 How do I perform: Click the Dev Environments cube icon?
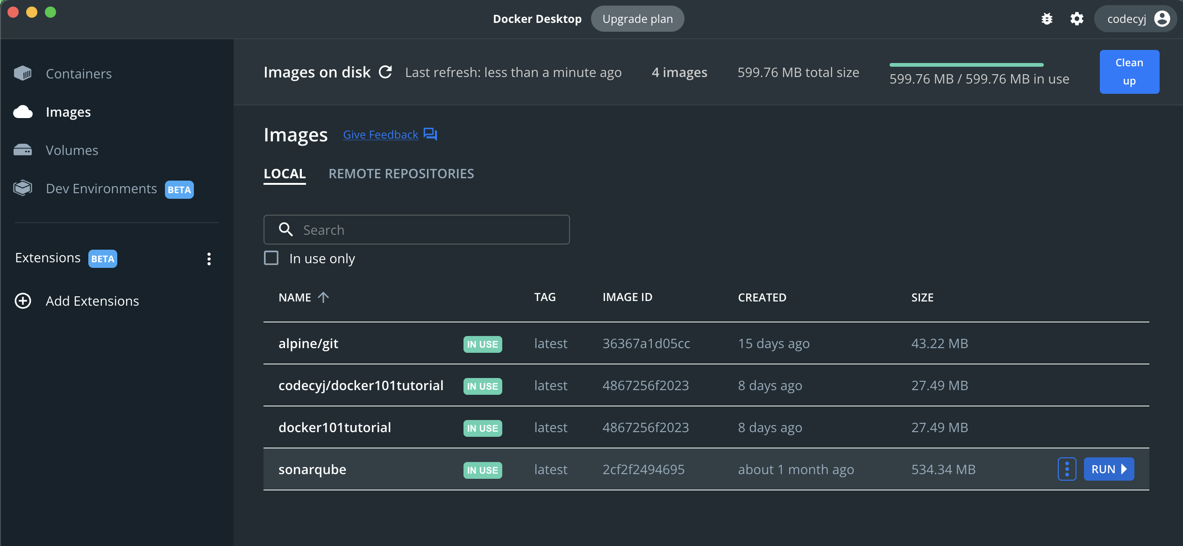tap(23, 188)
